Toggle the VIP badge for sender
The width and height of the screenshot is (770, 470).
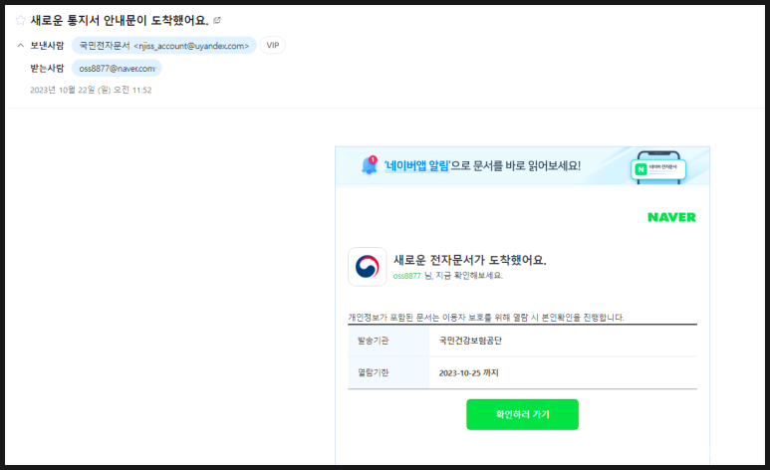(273, 45)
